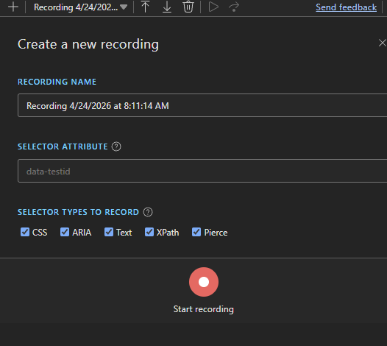Open the Recording 4/24/202... dropdown

pyautogui.click(x=80, y=7)
